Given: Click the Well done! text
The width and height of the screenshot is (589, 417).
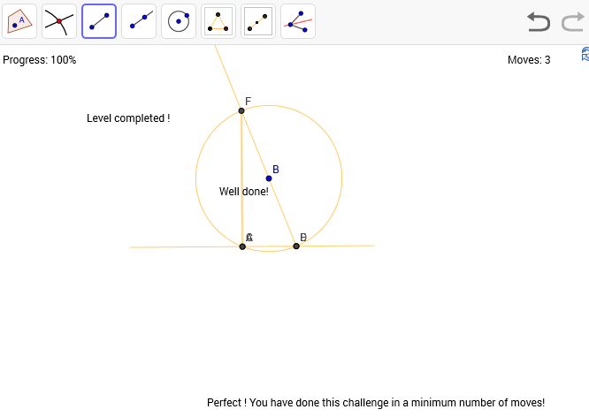Looking at the screenshot, I should [243, 191].
